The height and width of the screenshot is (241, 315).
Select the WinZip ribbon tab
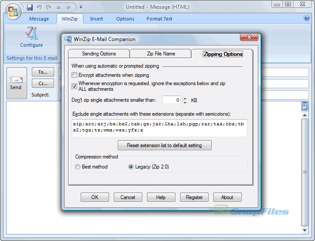(69, 19)
